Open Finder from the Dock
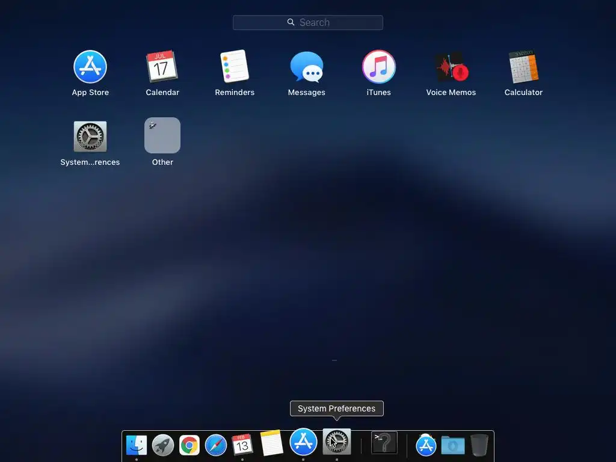 (137, 445)
